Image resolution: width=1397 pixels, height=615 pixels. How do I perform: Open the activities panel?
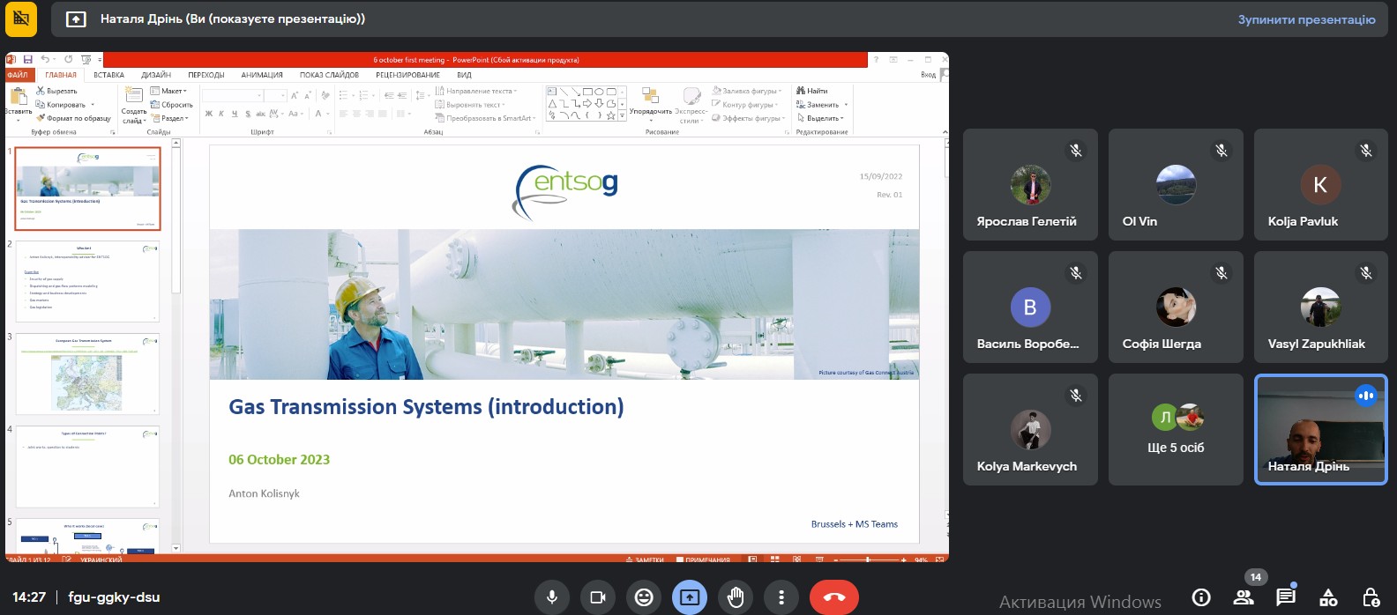click(1328, 597)
